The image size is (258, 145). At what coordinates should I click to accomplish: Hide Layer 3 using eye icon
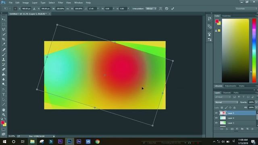(x=216, y=123)
